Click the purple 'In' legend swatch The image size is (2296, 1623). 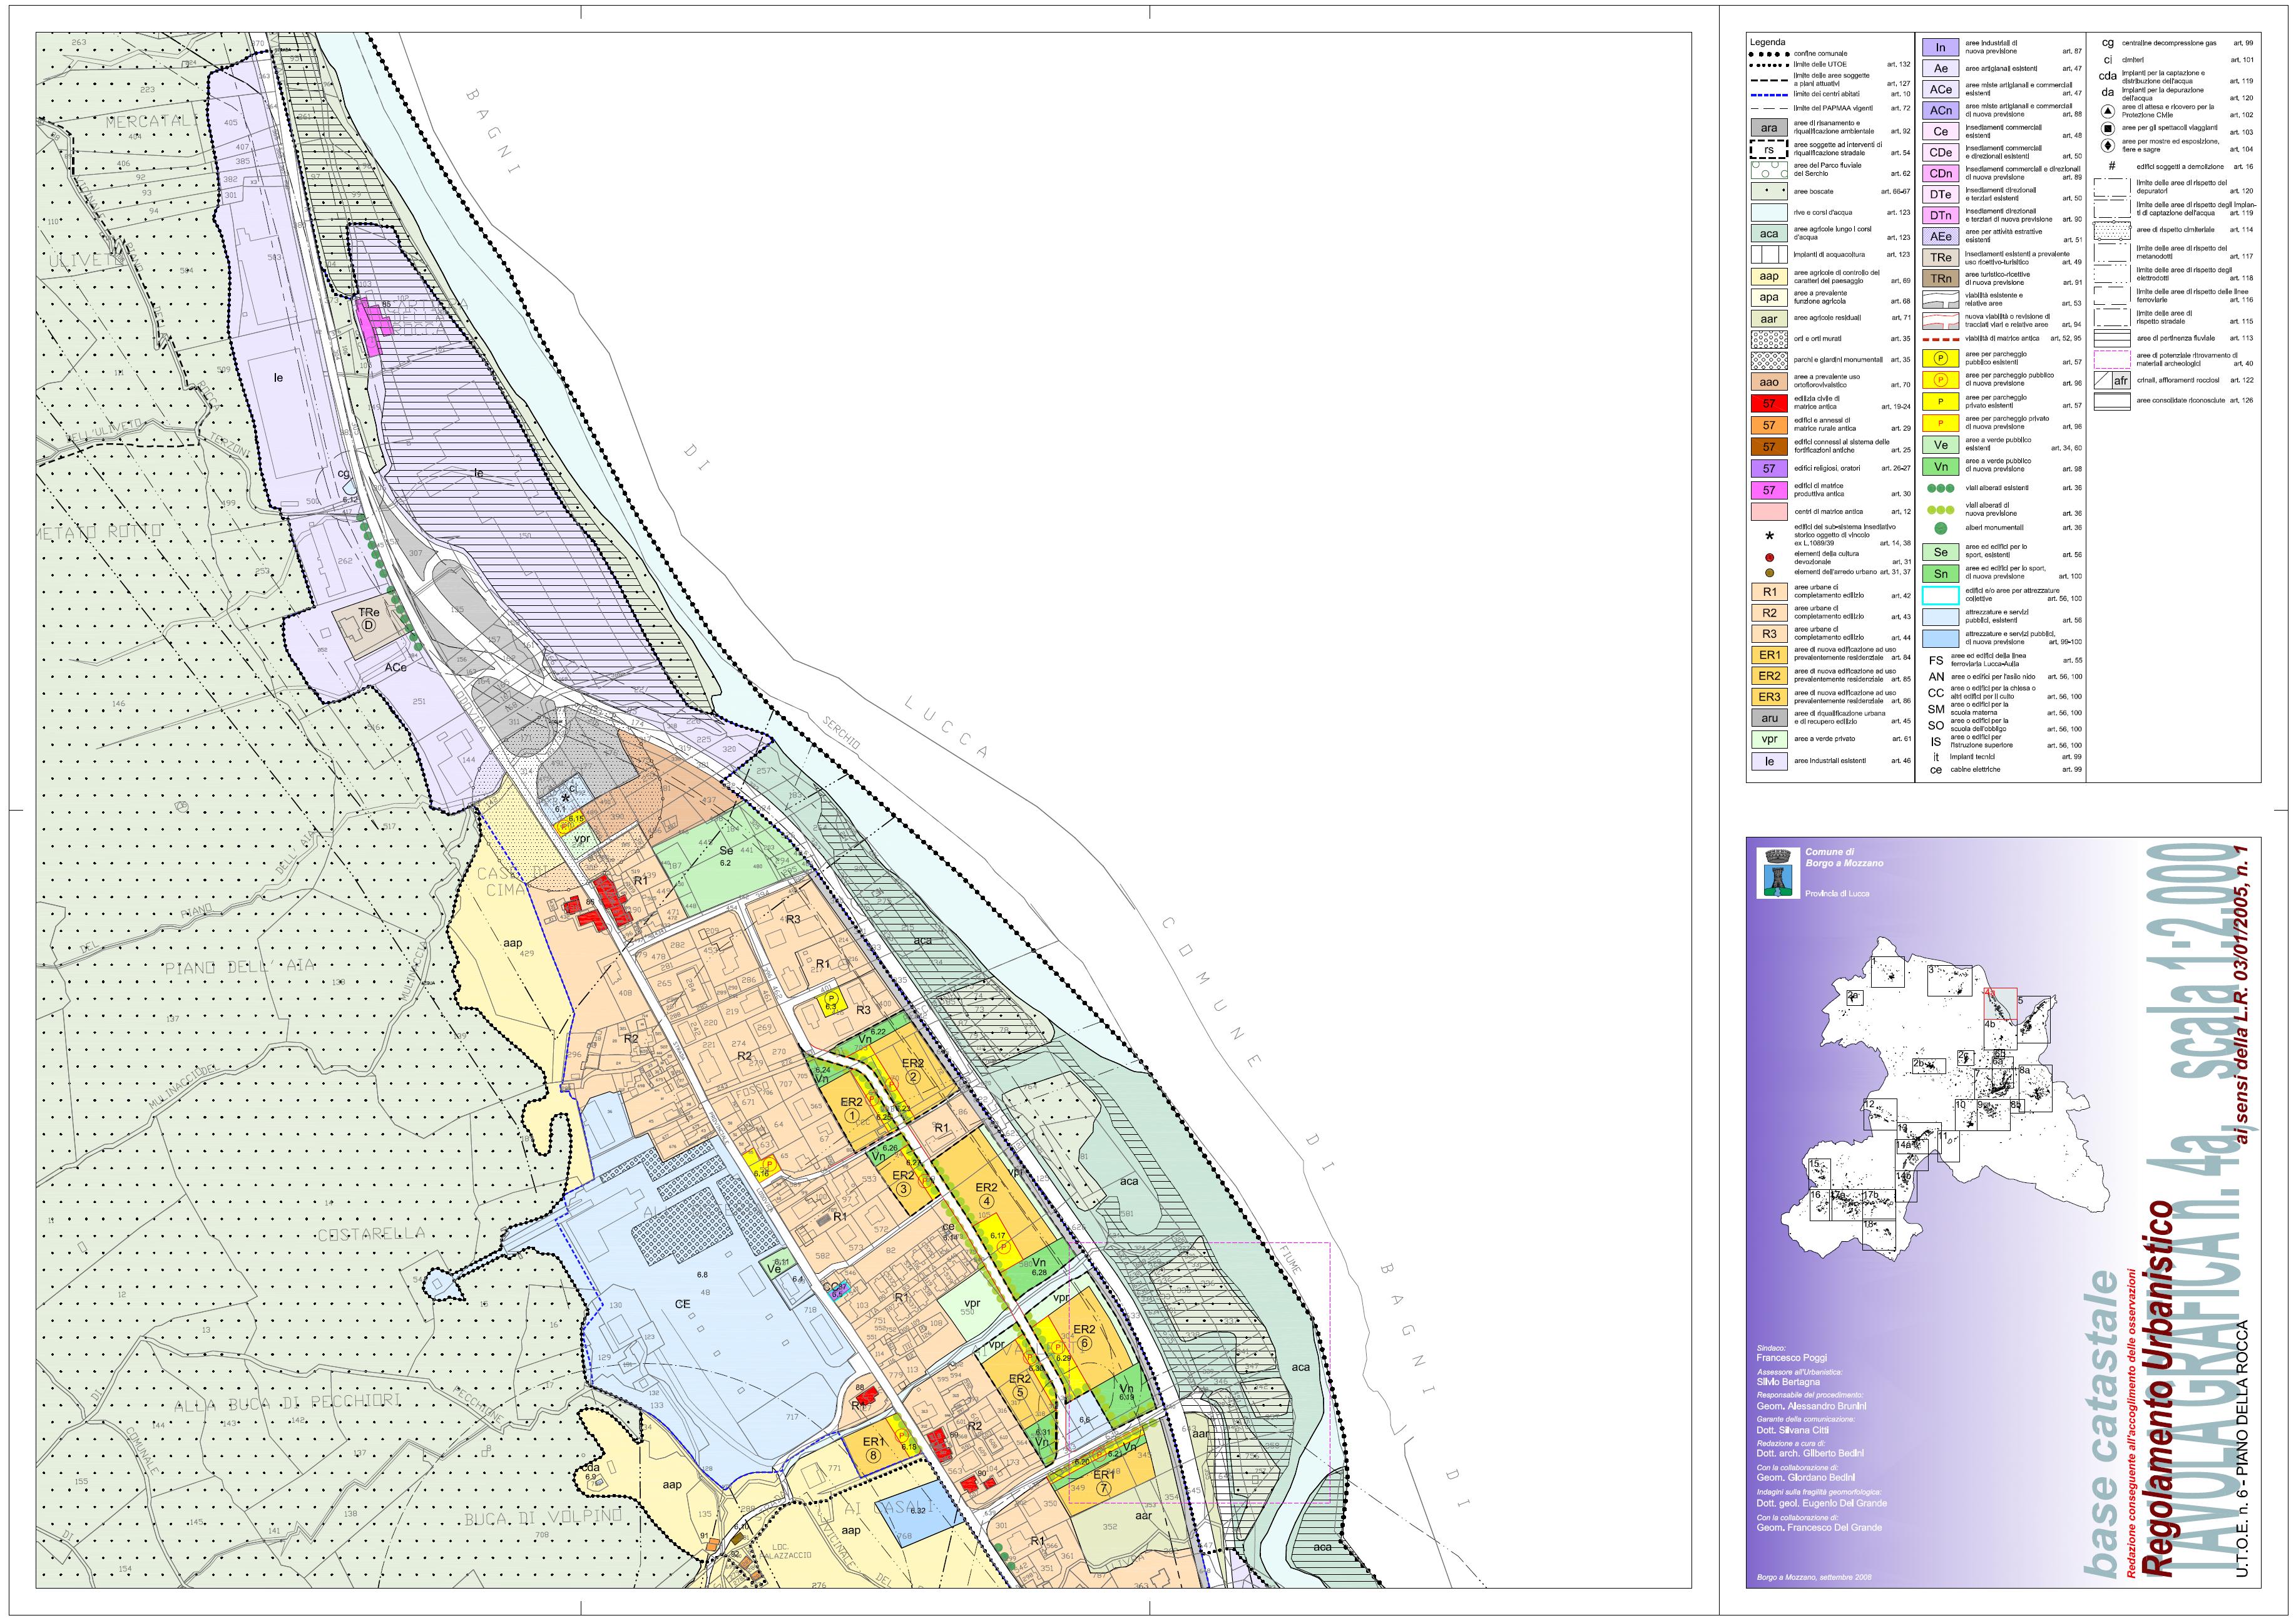(x=1940, y=47)
